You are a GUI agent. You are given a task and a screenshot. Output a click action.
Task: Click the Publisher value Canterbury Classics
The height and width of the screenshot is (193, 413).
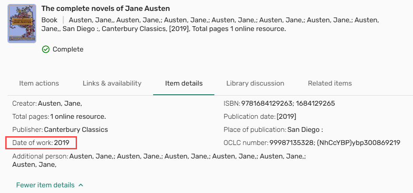pyautogui.click(x=76, y=130)
